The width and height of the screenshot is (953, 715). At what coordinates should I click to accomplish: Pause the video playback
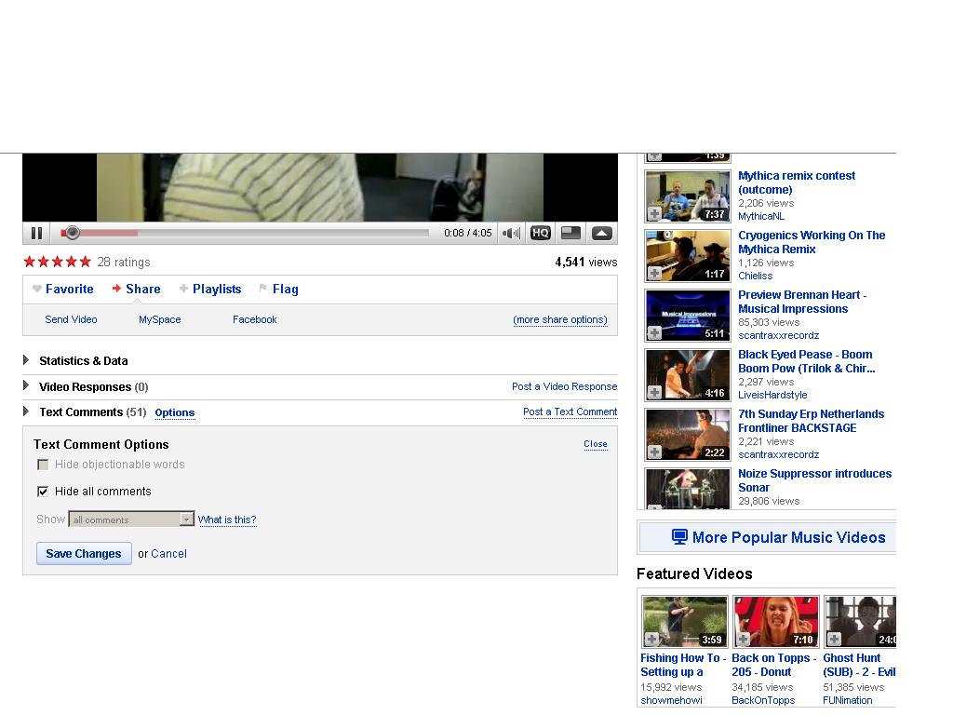coord(36,234)
